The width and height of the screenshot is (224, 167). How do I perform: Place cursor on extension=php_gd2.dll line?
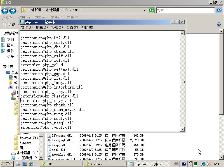(x=44, y=65)
